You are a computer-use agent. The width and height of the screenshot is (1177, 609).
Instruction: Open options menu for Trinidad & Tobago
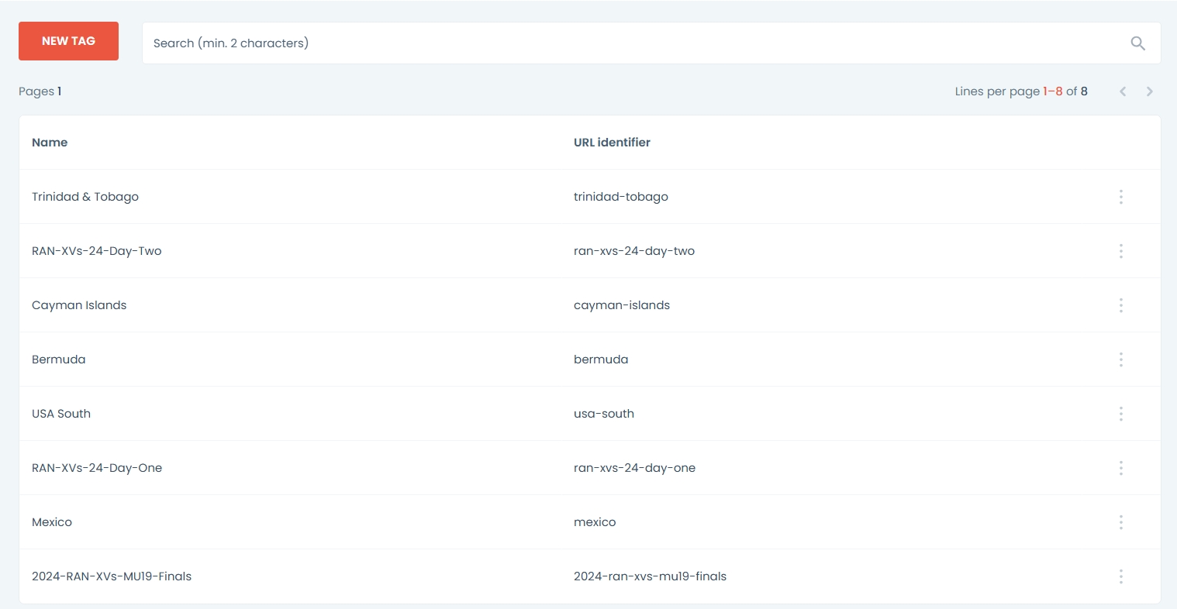click(x=1120, y=197)
